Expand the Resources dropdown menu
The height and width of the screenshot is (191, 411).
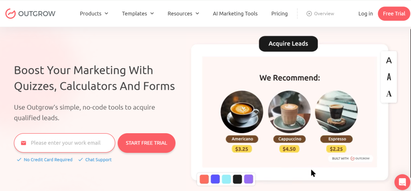[183, 14]
